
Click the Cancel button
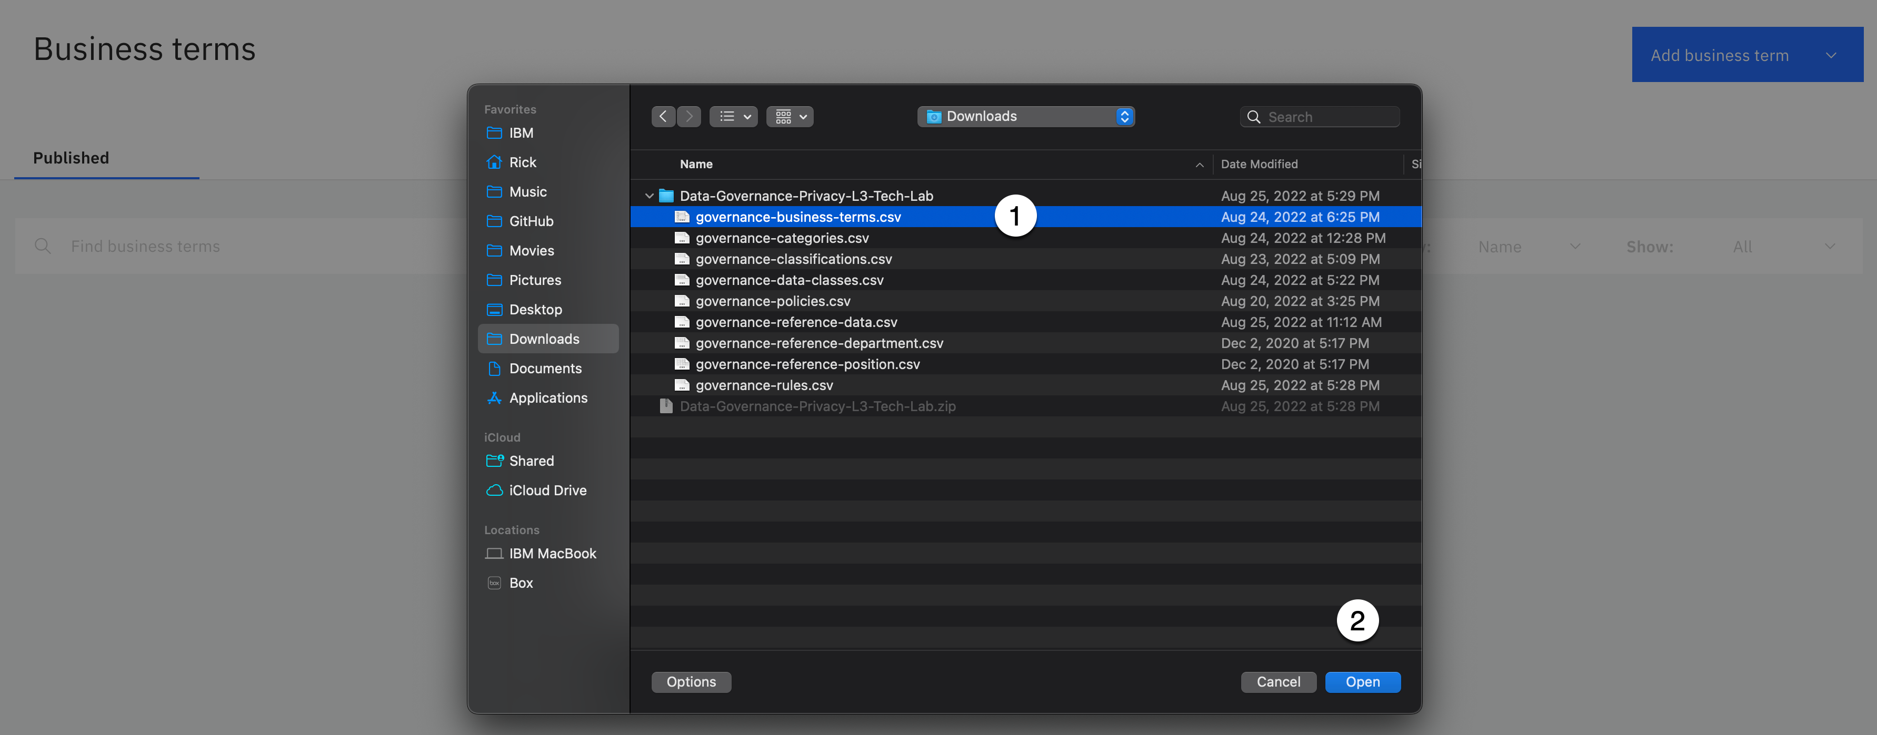tap(1277, 682)
